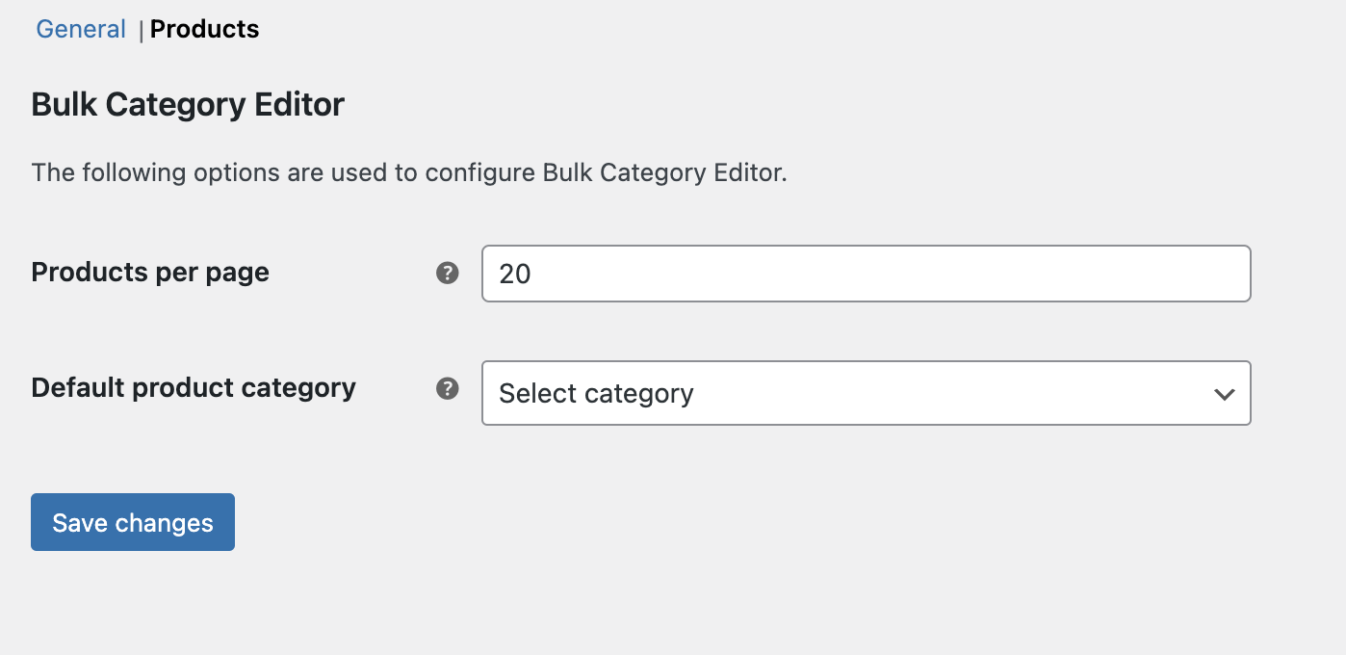Click the dropdown chevron arrow in category selector
The width and height of the screenshot is (1346, 655).
[1225, 394]
